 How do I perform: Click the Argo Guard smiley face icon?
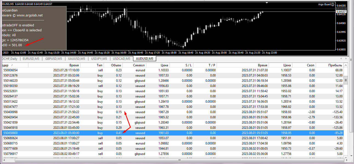click(x=333, y=4)
